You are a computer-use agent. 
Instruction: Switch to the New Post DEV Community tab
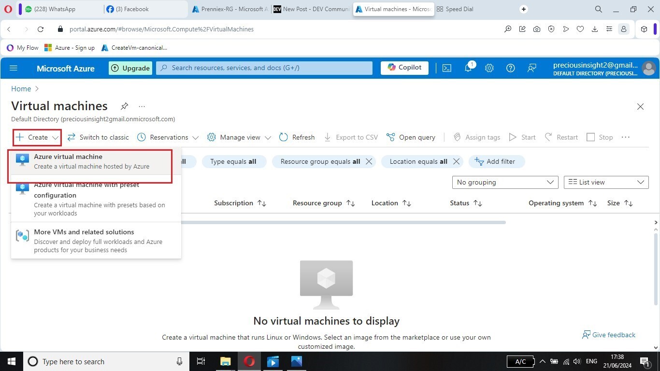pos(311,9)
